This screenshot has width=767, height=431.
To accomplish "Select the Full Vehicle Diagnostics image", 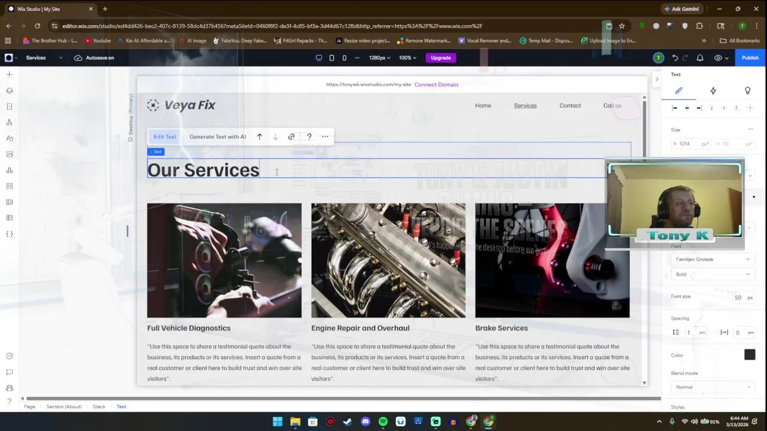I will click(x=225, y=260).
